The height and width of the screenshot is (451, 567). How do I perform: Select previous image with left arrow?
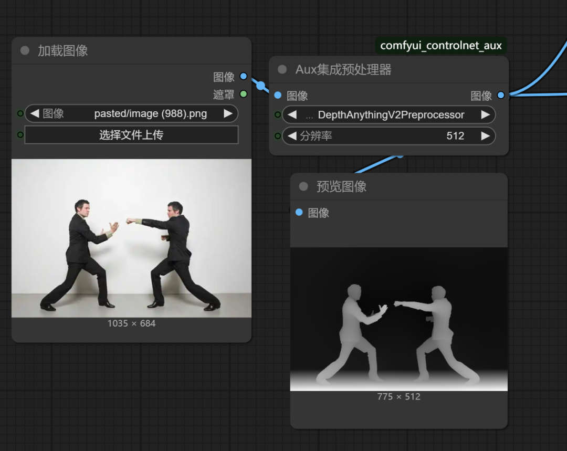[x=35, y=113]
